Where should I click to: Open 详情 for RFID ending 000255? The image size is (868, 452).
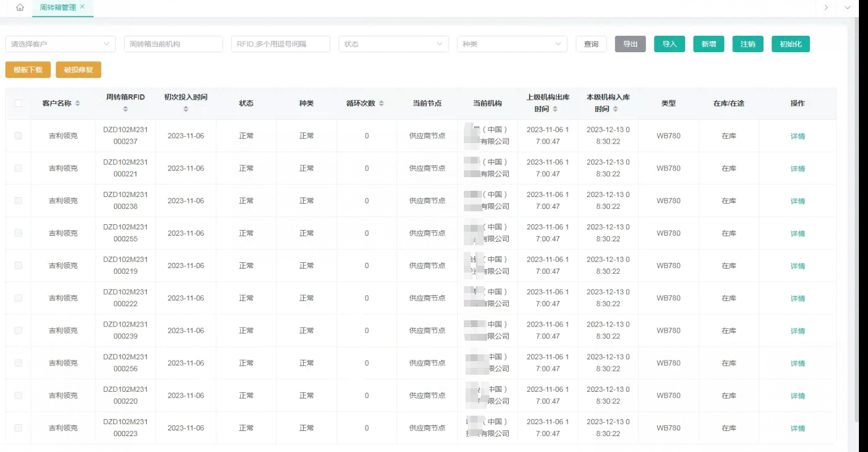[x=798, y=233]
